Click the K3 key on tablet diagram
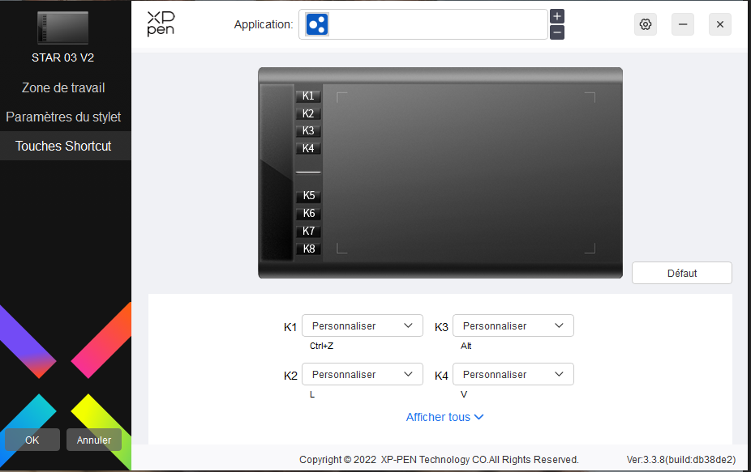 (x=308, y=131)
